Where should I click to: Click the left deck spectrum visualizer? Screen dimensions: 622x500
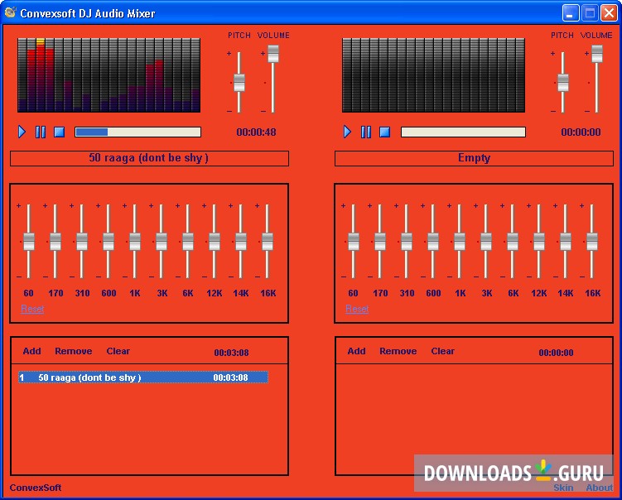coord(109,75)
